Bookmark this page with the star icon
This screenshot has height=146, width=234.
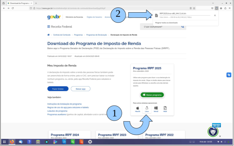click(x=194, y=8)
